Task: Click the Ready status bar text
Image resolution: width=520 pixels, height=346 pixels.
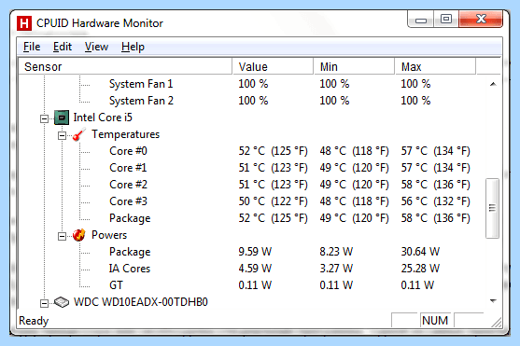Action: [34, 321]
